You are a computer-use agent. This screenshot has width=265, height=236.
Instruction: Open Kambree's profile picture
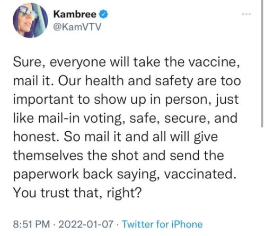coord(30,21)
